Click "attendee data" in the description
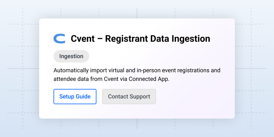 coord(69,79)
